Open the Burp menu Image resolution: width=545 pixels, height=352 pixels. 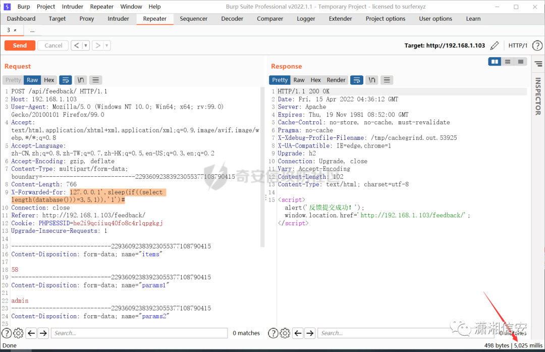(x=24, y=7)
